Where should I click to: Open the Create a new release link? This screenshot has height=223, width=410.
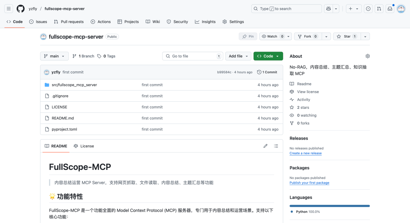[306, 153]
